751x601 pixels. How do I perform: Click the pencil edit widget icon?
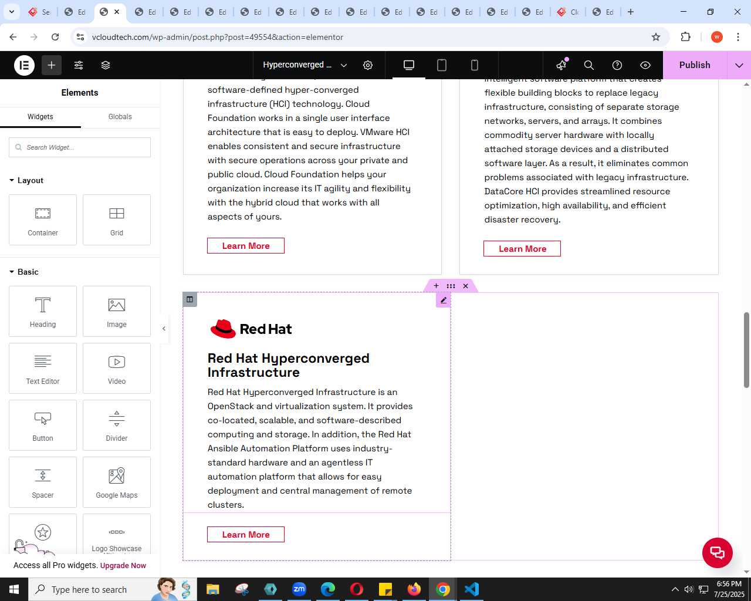pos(444,300)
